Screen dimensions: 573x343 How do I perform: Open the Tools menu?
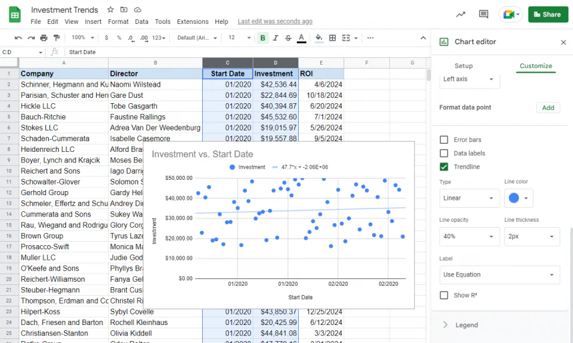click(x=163, y=21)
